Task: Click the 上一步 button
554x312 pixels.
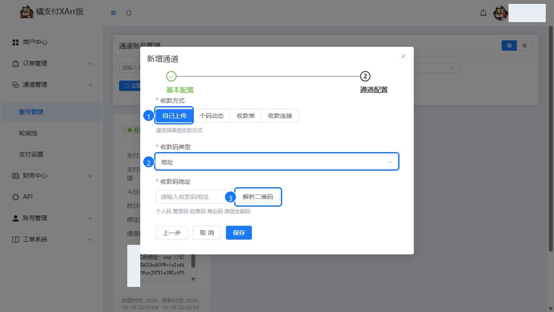Action: click(172, 233)
